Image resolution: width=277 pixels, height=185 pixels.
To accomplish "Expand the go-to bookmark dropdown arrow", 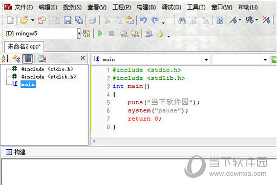I will pyautogui.click(x=257, y=20).
